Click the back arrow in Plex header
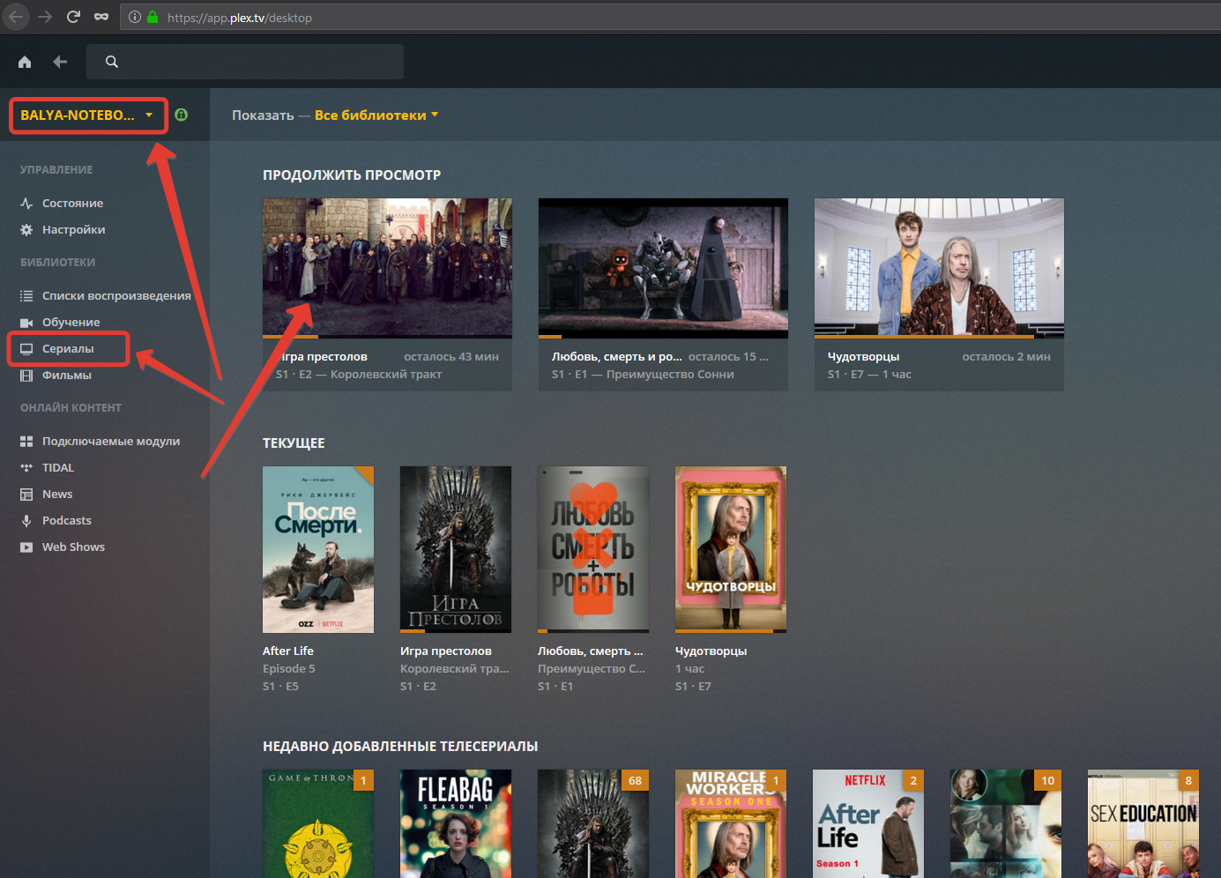Viewport: 1221px width, 878px height. tap(60, 62)
